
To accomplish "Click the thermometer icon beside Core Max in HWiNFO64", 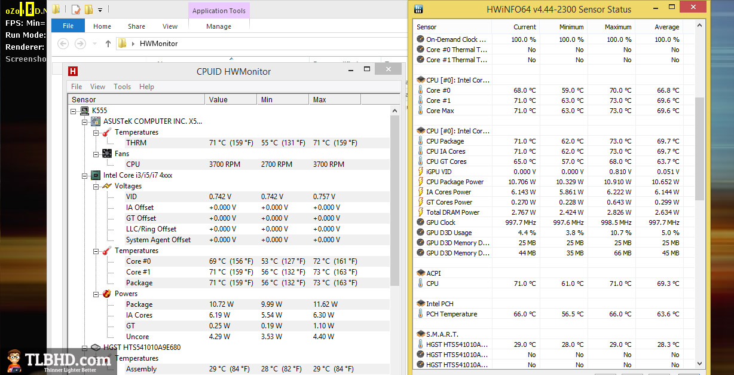I will coord(420,111).
